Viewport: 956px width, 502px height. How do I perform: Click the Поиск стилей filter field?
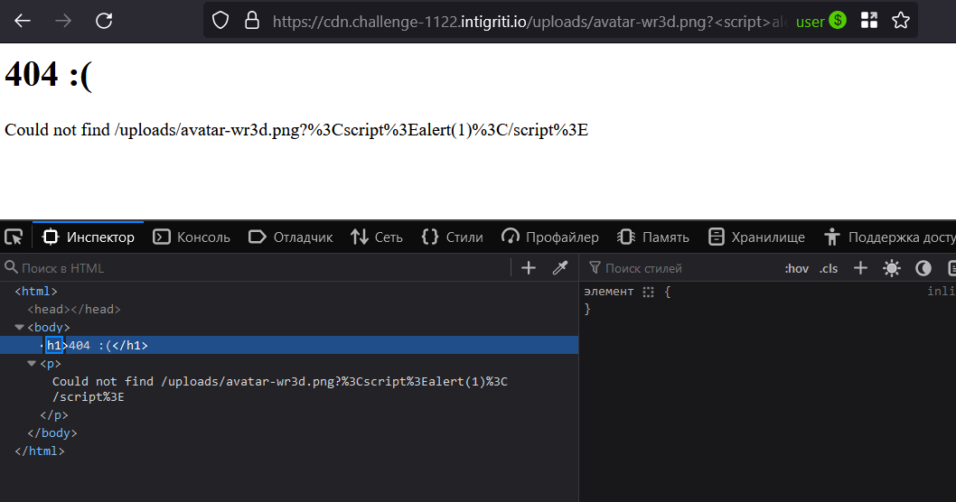click(681, 268)
